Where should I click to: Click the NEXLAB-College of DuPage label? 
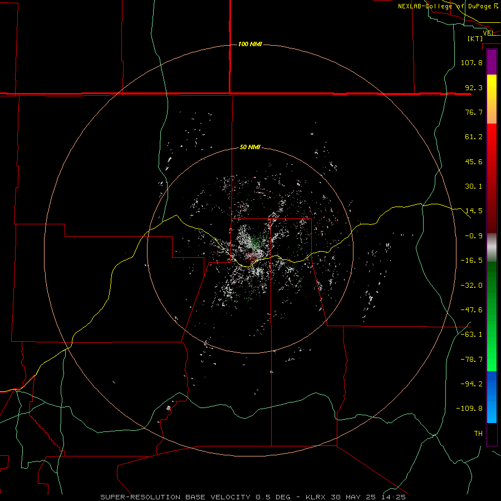click(x=448, y=6)
